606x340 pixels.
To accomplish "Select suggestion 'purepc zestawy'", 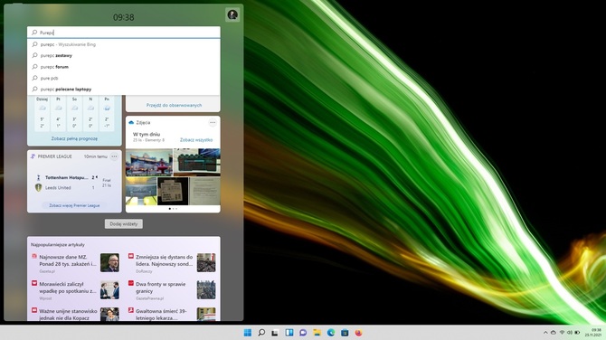I will [124, 56].
